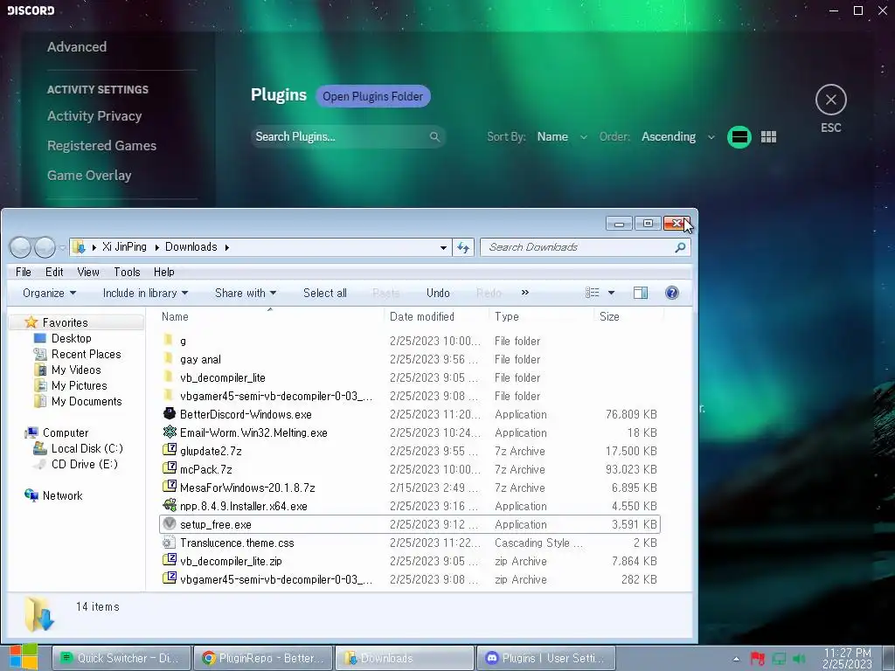895x671 pixels.
Task: Select the vb_decompiler_lite folder icon
Action: coord(168,377)
